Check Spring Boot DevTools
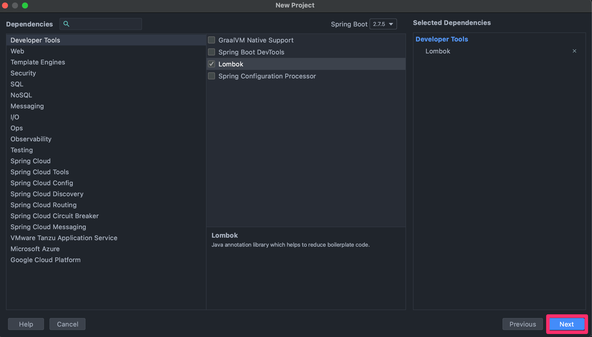 click(211, 52)
